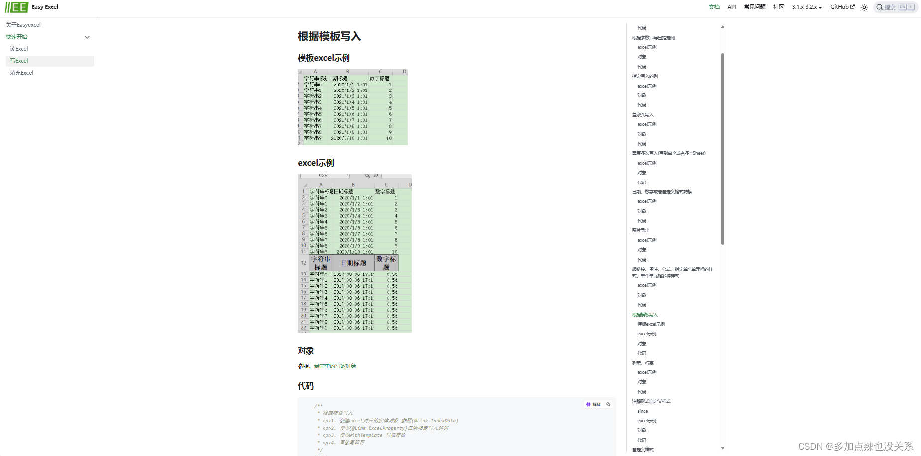Click the excel示例 result screenshot image
The height and width of the screenshot is (456, 921).
click(354, 253)
